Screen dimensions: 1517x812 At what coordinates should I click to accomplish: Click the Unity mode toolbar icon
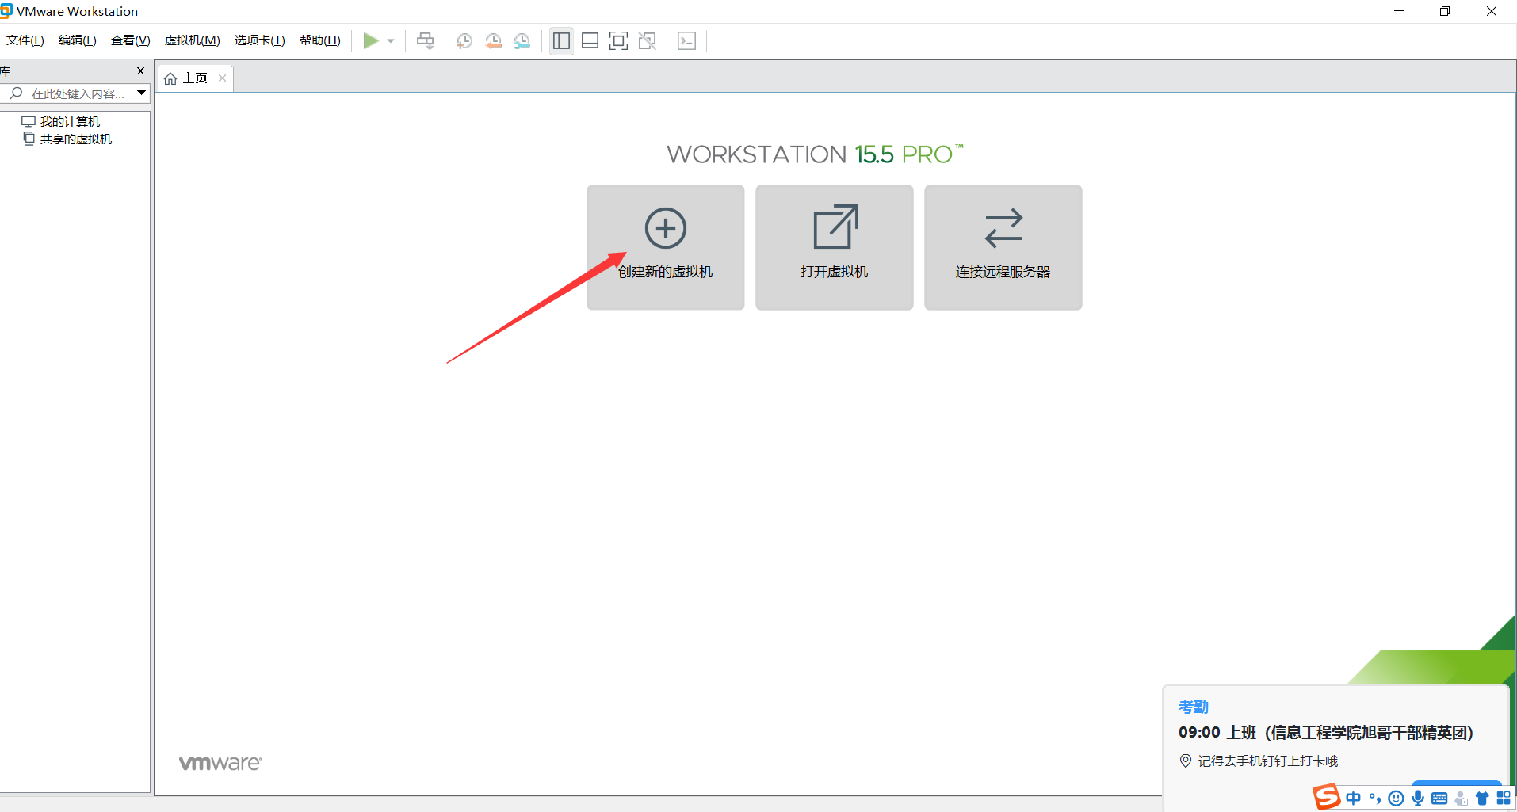pos(648,41)
